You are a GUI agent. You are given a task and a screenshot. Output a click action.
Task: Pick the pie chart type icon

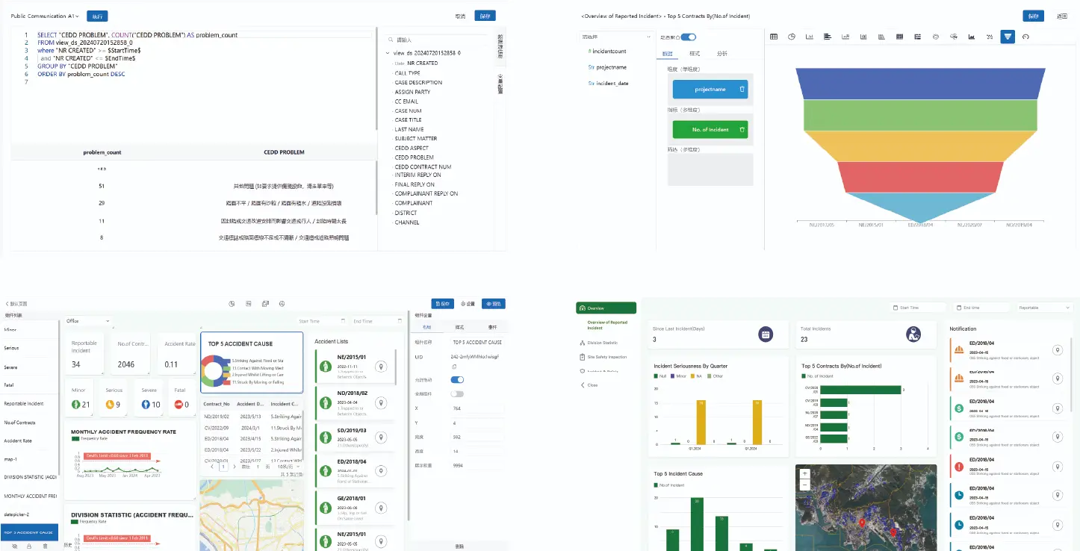791,37
